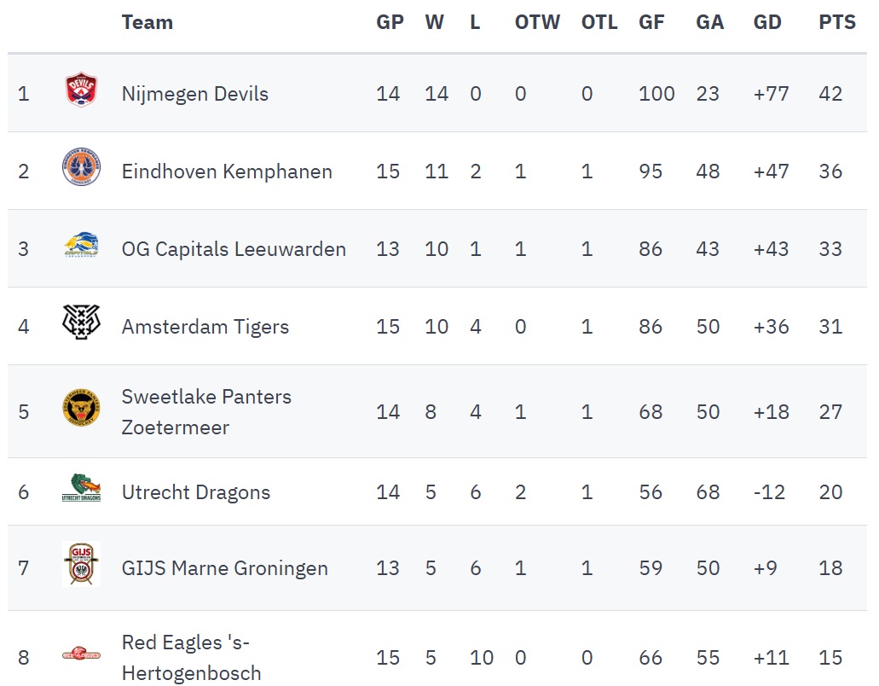Screen dimensions: 879x686
Task: Click the Utrecht Dragons team logo
Action: click(81, 488)
